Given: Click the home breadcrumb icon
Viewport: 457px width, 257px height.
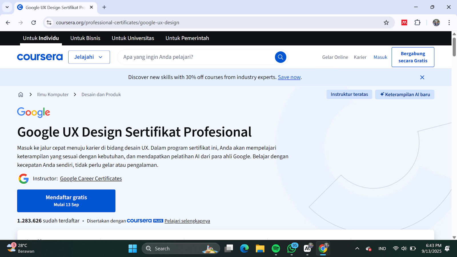Looking at the screenshot, I should [x=21, y=95].
